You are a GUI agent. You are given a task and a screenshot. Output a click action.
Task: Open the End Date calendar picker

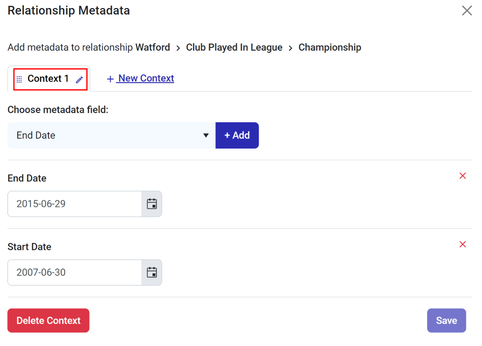(x=152, y=204)
